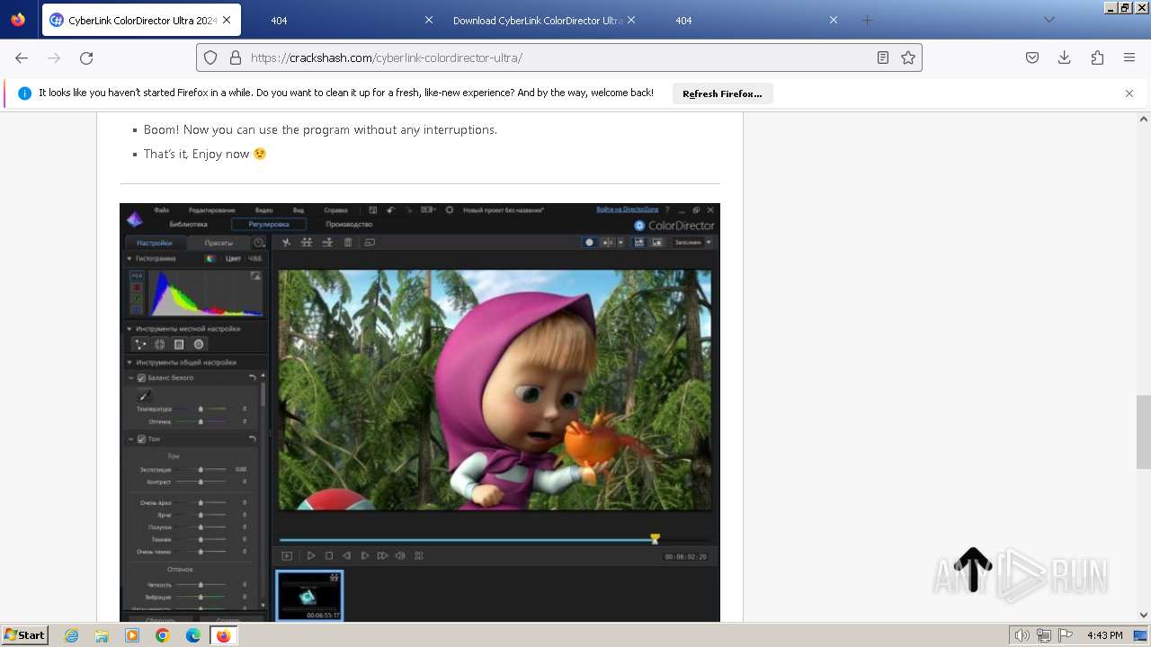1151x647 pixels.
Task: Click the play button in ColorDirector screenshot
Action: pos(311,555)
